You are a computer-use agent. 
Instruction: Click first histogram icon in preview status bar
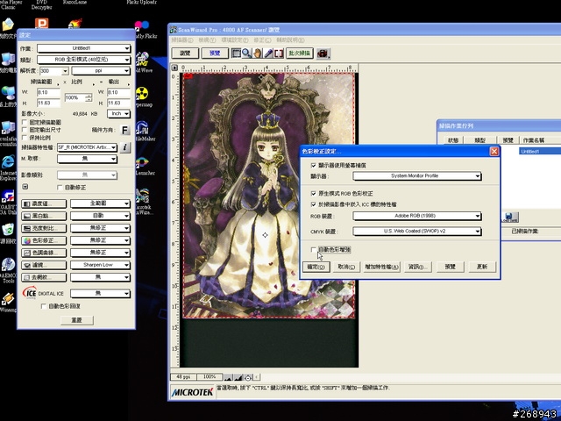(x=228, y=377)
